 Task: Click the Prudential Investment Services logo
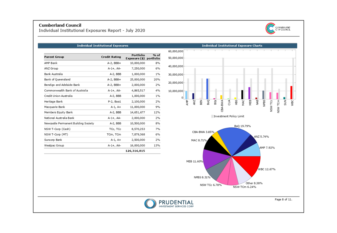click(169, 203)
